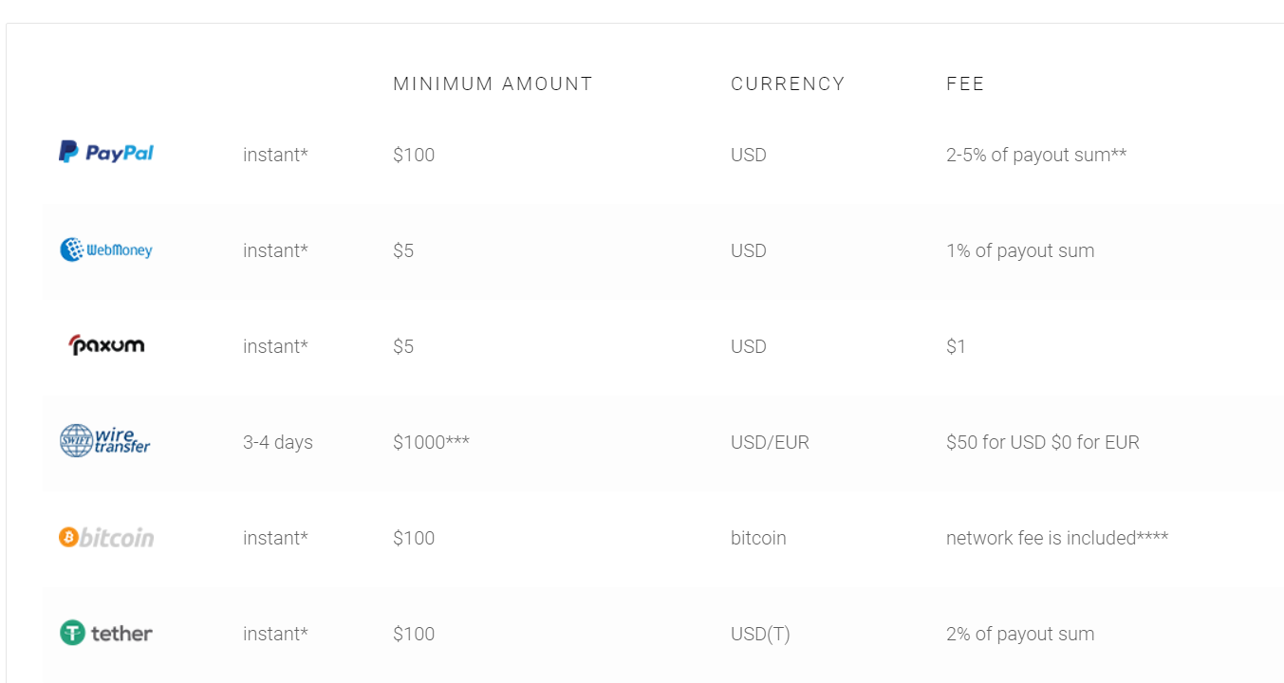Viewport: 1284px width, 683px height.
Task: Click the MINIMUM AMOUNT column header
Action: (x=493, y=84)
